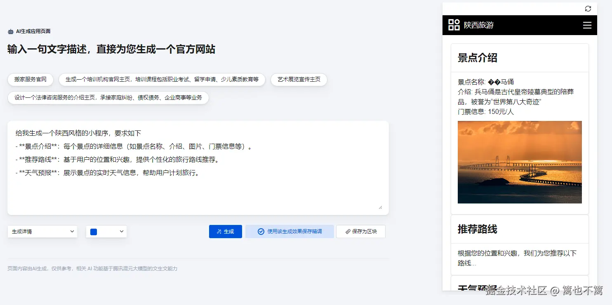Screen dimensions: 612x305
Task: Click the 陕西旅游 title in preview header
Action: click(479, 25)
